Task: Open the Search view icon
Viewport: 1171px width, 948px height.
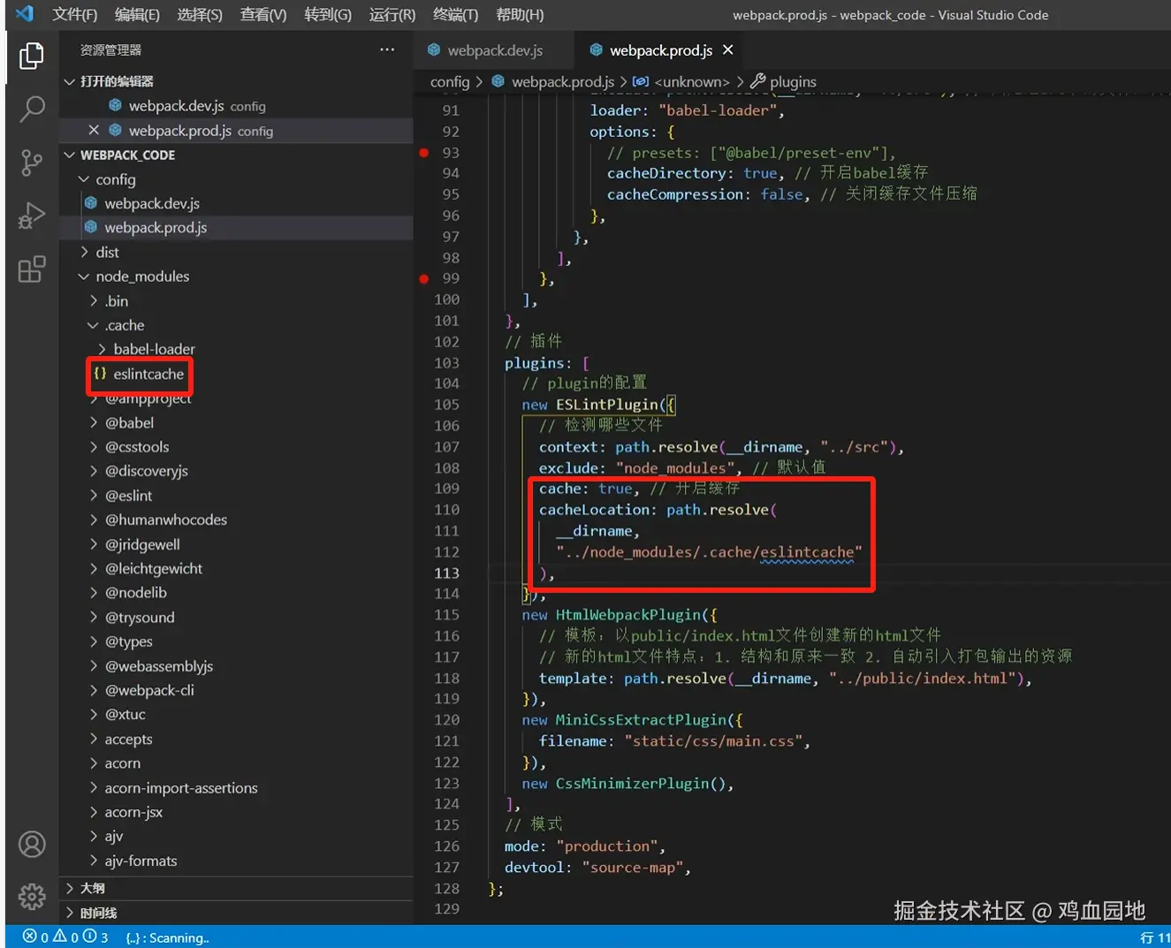Action: [32, 109]
